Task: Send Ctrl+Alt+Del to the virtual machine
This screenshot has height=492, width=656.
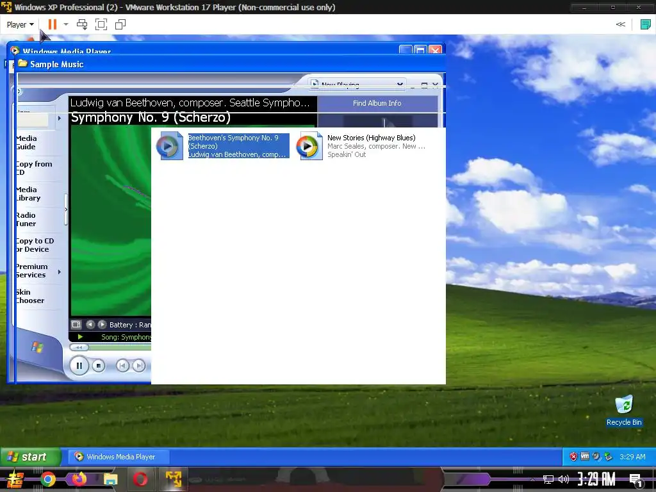Action: [x=82, y=24]
